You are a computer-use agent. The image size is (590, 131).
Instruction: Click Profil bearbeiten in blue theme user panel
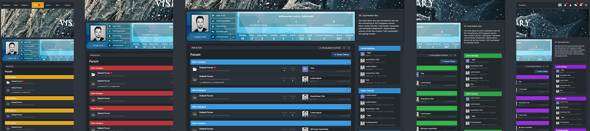point(223,21)
